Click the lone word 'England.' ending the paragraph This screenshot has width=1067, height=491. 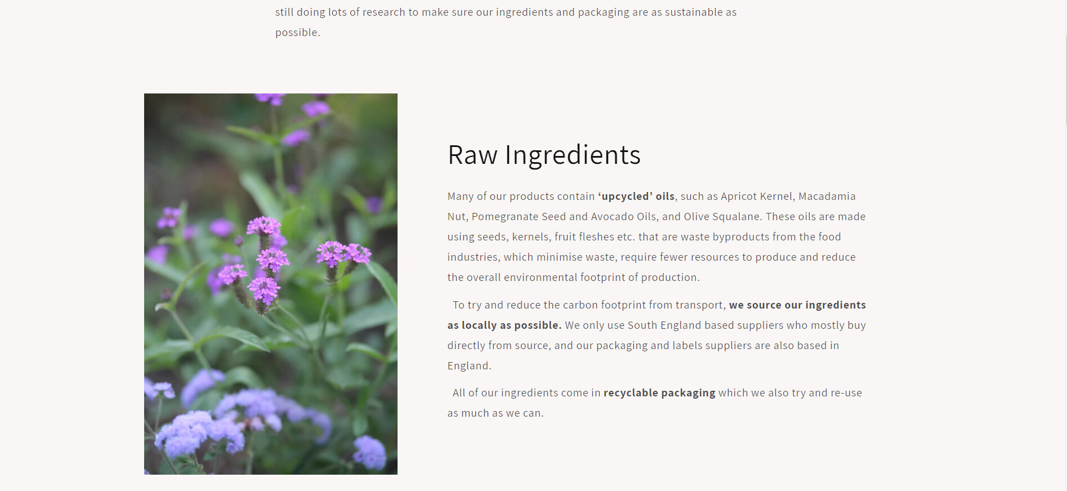tap(469, 366)
